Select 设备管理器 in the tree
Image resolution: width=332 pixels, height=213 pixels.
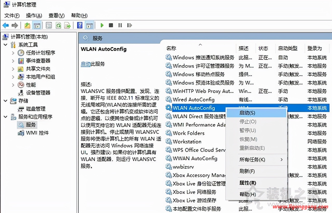(x=34, y=93)
